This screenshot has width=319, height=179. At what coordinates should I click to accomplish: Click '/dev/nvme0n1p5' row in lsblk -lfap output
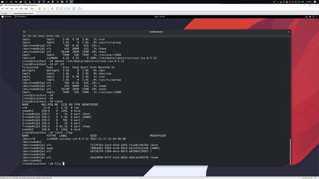coord(90,158)
